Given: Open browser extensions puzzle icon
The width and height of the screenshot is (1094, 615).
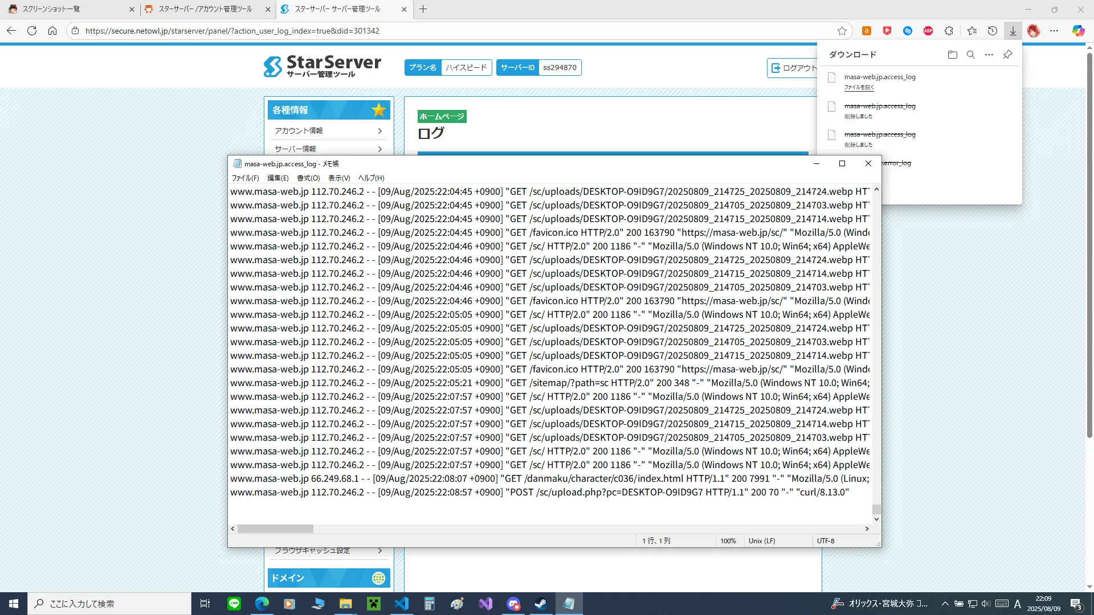Looking at the screenshot, I should [x=949, y=31].
